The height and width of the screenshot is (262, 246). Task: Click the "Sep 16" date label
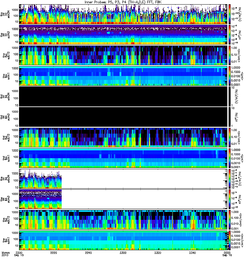pyautogui.click(x=227, y=255)
